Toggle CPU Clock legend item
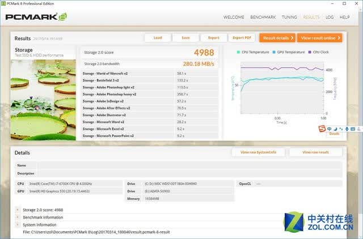Screen dimensions: 363x239 (x=319, y=52)
